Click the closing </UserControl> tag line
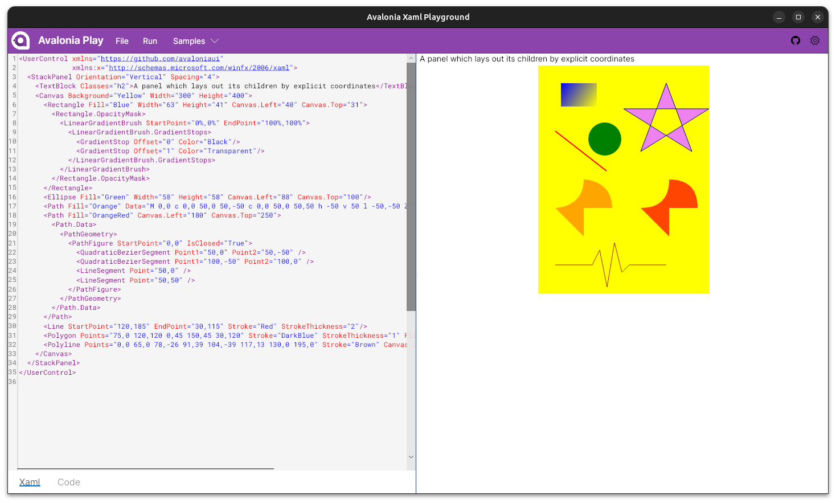The height and width of the screenshot is (503, 836). pyautogui.click(x=47, y=373)
